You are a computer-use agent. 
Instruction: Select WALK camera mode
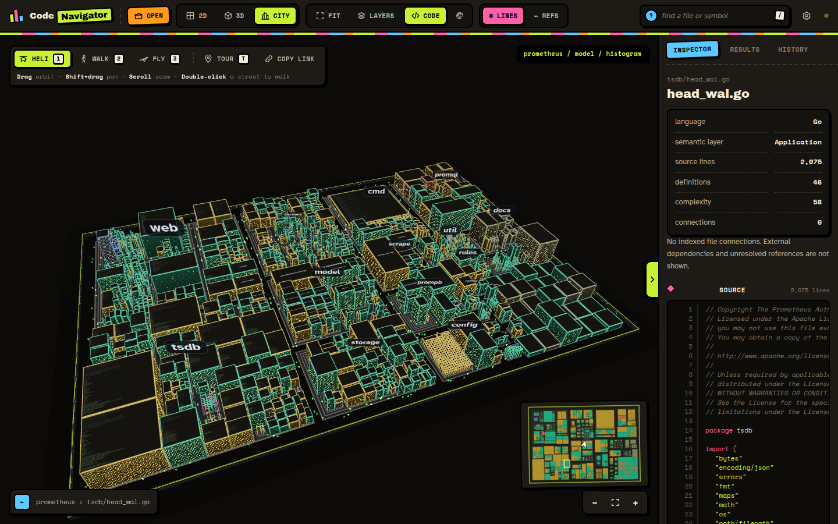[x=102, y=59]
